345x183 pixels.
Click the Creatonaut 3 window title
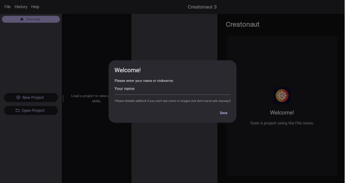coord(202,7)
